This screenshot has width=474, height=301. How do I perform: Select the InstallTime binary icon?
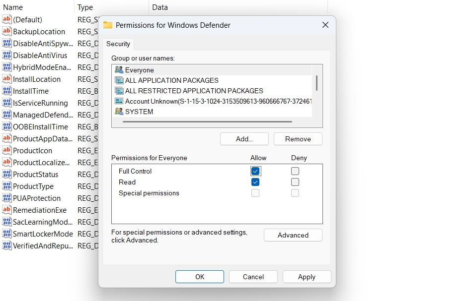[6, 91]
